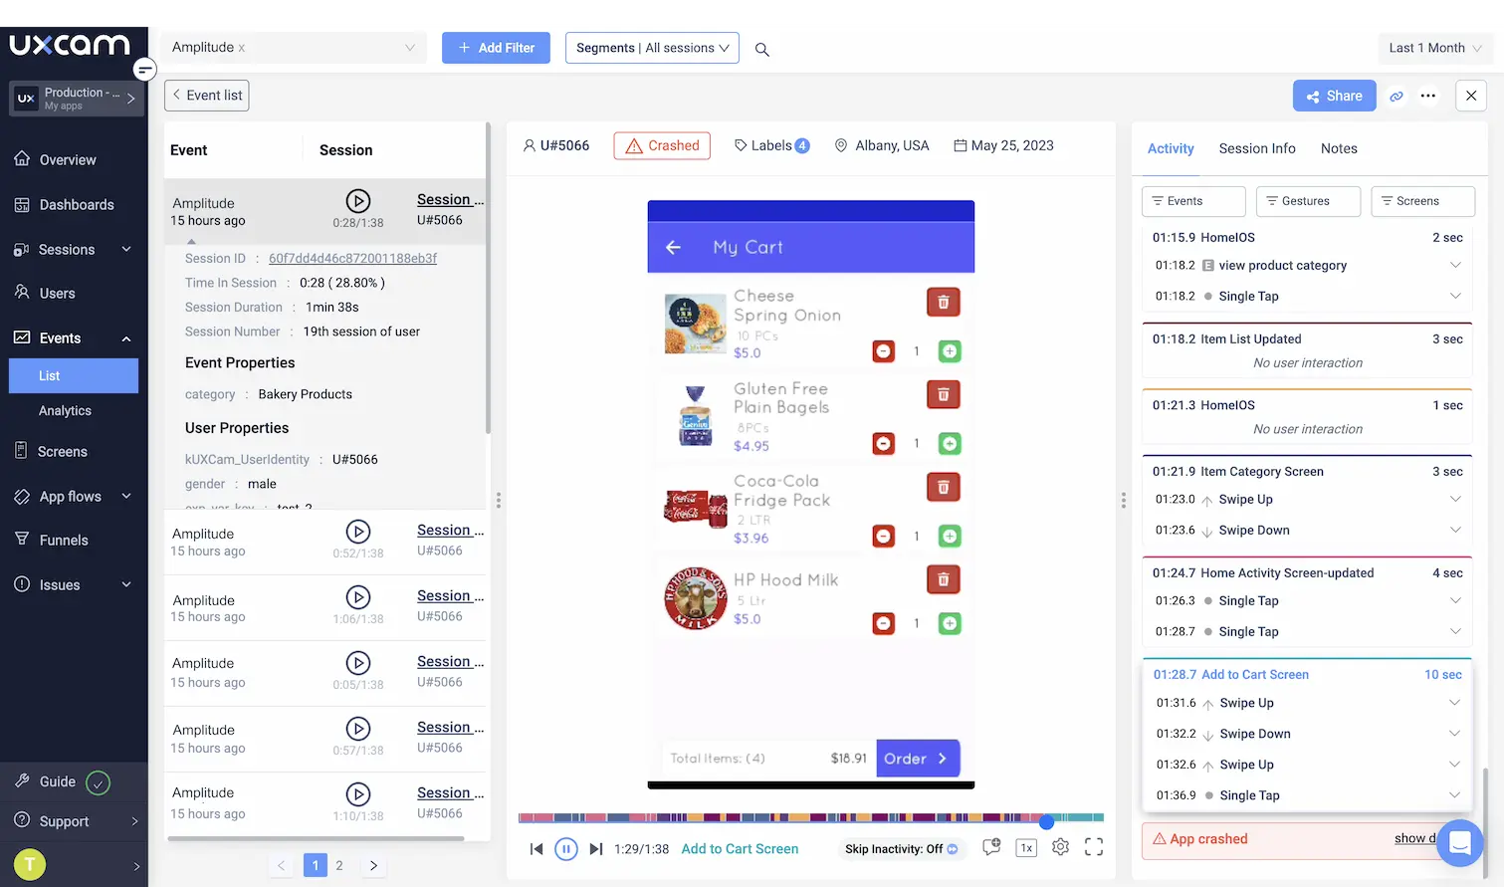Pause the session replay

tap(566, 849)
